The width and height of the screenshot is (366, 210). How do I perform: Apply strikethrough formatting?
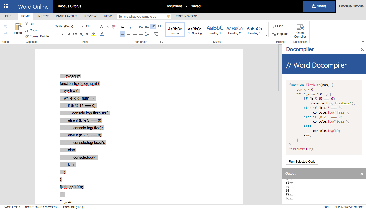(75, 34)
